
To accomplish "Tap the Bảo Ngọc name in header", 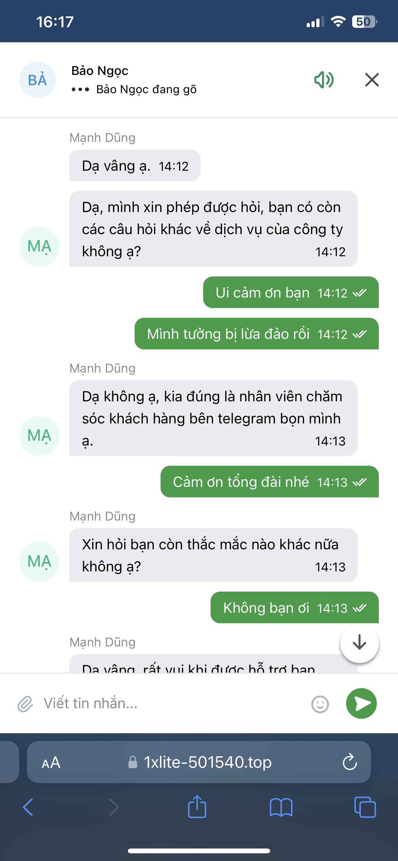I will [x=100, y=71].
